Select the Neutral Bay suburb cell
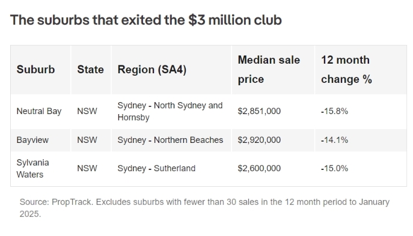 coord(39,111)
